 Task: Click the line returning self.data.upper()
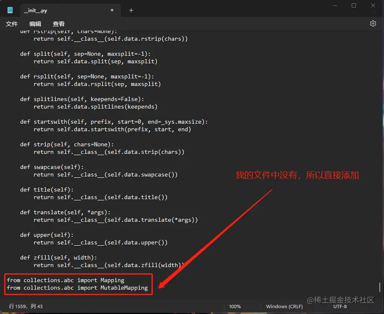pos(101,243)
